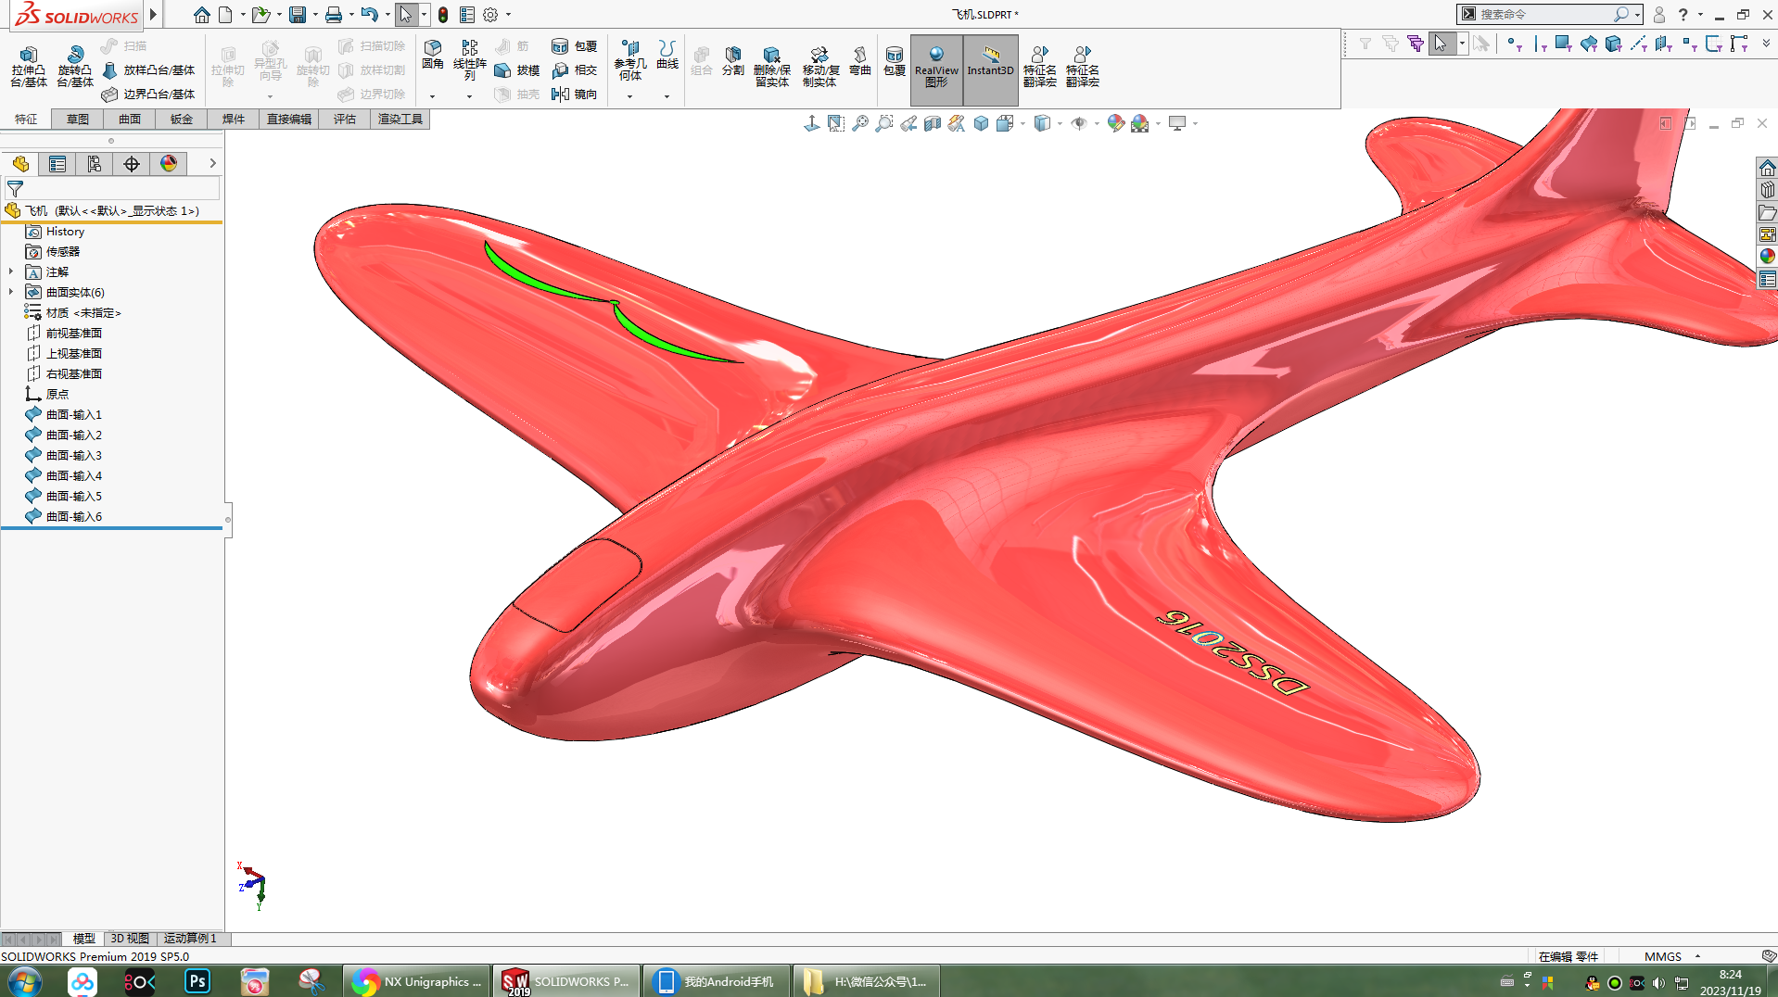Select the Intersect (相交) tool
This screenshot has width=1778, height=997.
point(575,70)
